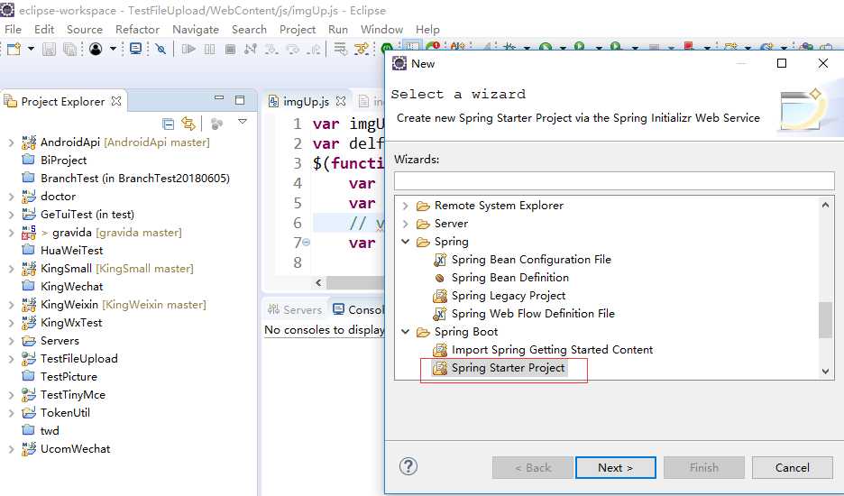
Task: Click the Step Over toolbar icon
Action: (x=293, y=49)
